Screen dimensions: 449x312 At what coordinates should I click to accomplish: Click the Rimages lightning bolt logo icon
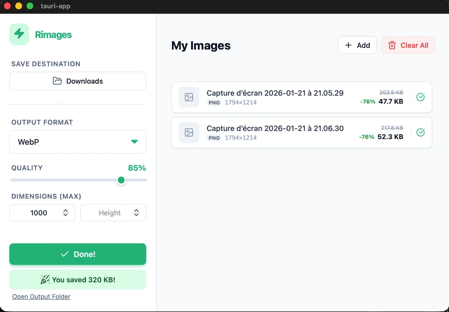[x=19, y=34]
